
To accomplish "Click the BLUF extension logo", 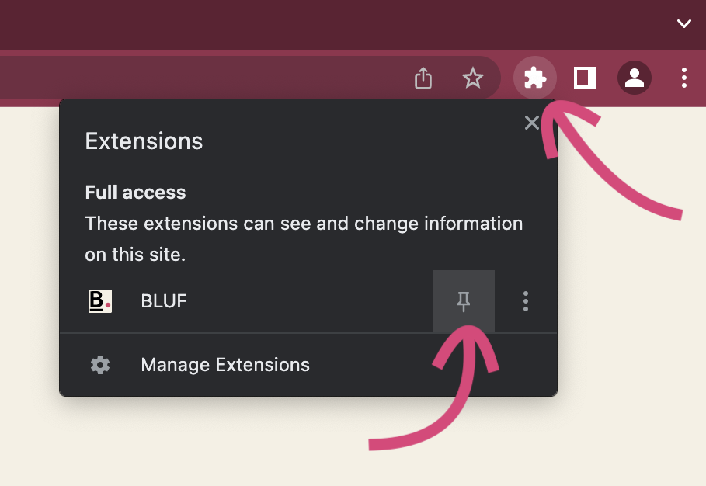I will pyautogui.click(x=100, y=300).
